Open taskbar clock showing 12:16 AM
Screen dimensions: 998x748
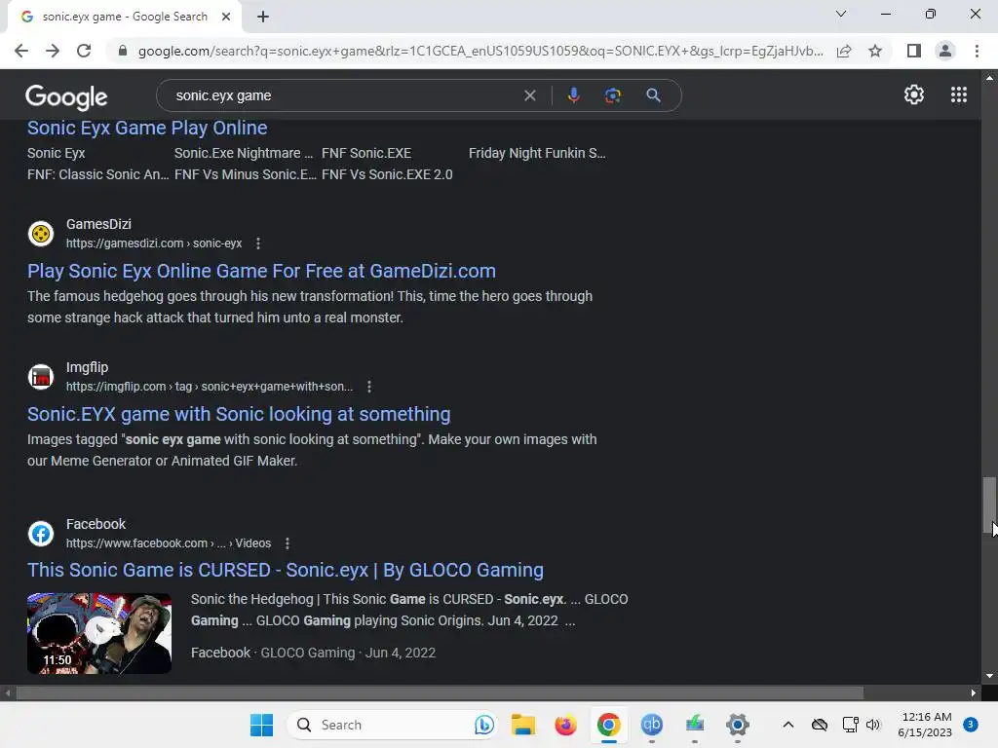click(x=926, y=725)
